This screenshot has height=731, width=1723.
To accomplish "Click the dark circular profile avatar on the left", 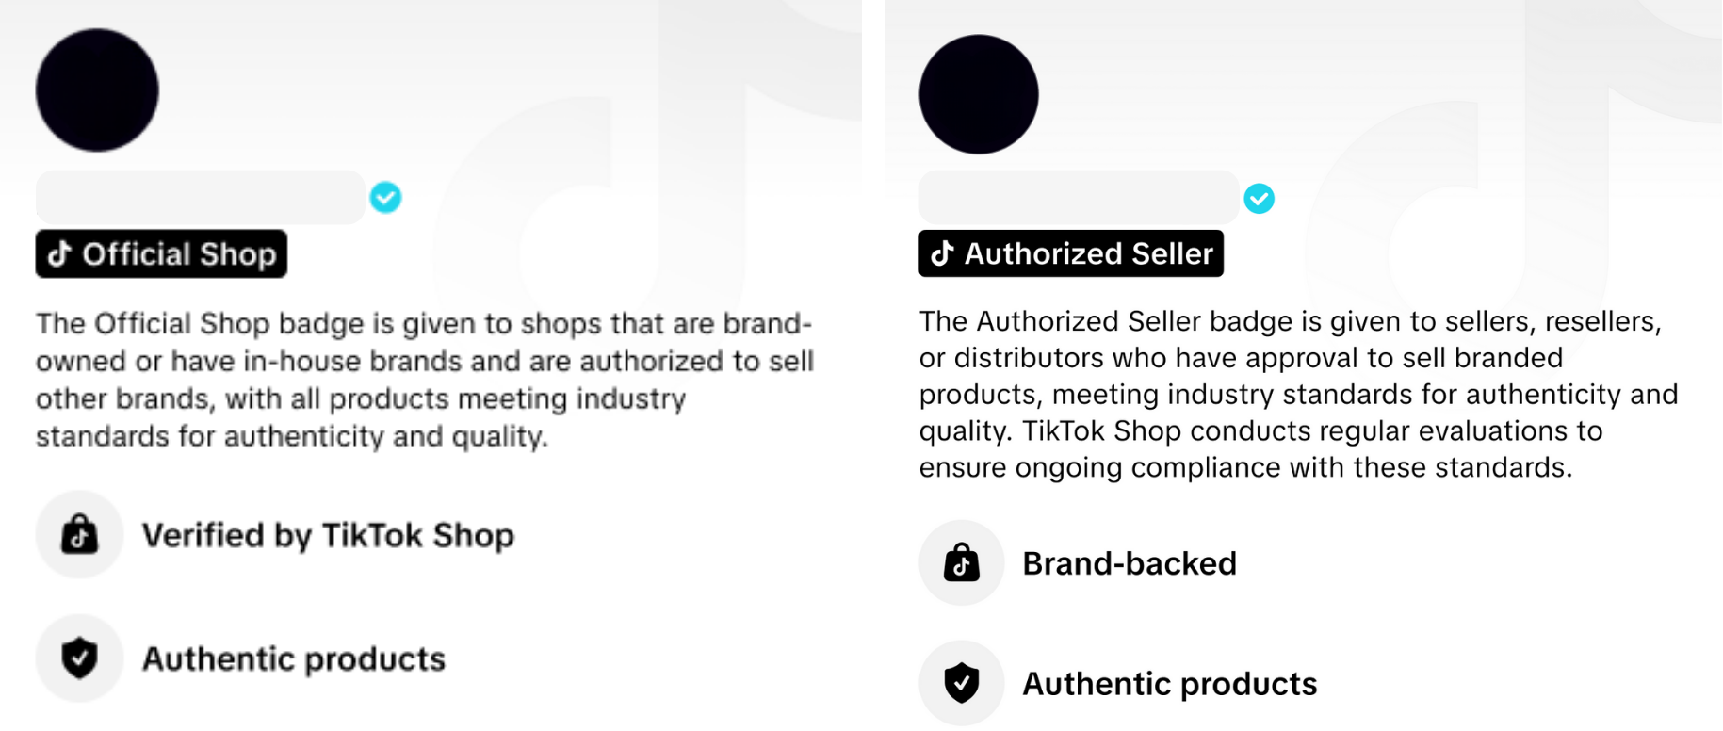I will click(x=96, y=89).
